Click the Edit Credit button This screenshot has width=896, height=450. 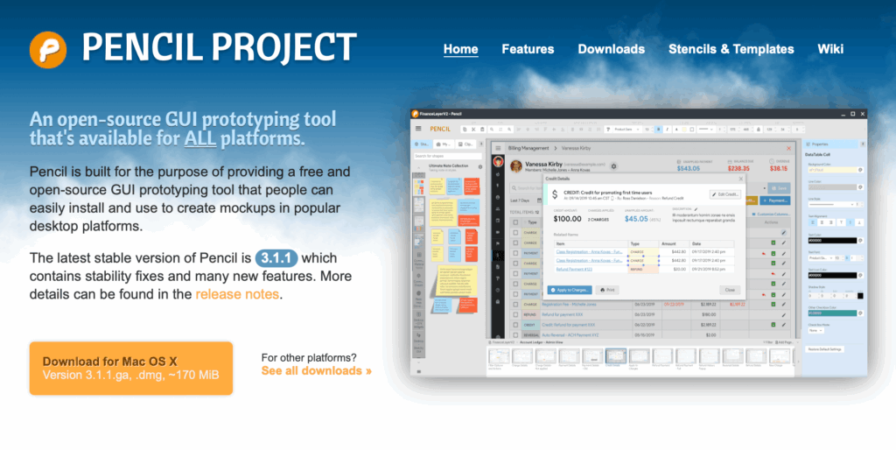point(725,194)
